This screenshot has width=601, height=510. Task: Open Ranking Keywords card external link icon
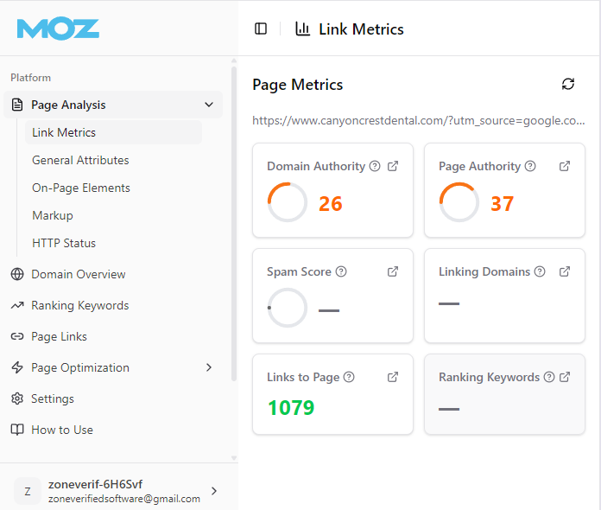click(565, 377)
